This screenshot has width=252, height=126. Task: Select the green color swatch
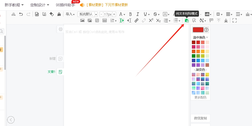point(194,56)
